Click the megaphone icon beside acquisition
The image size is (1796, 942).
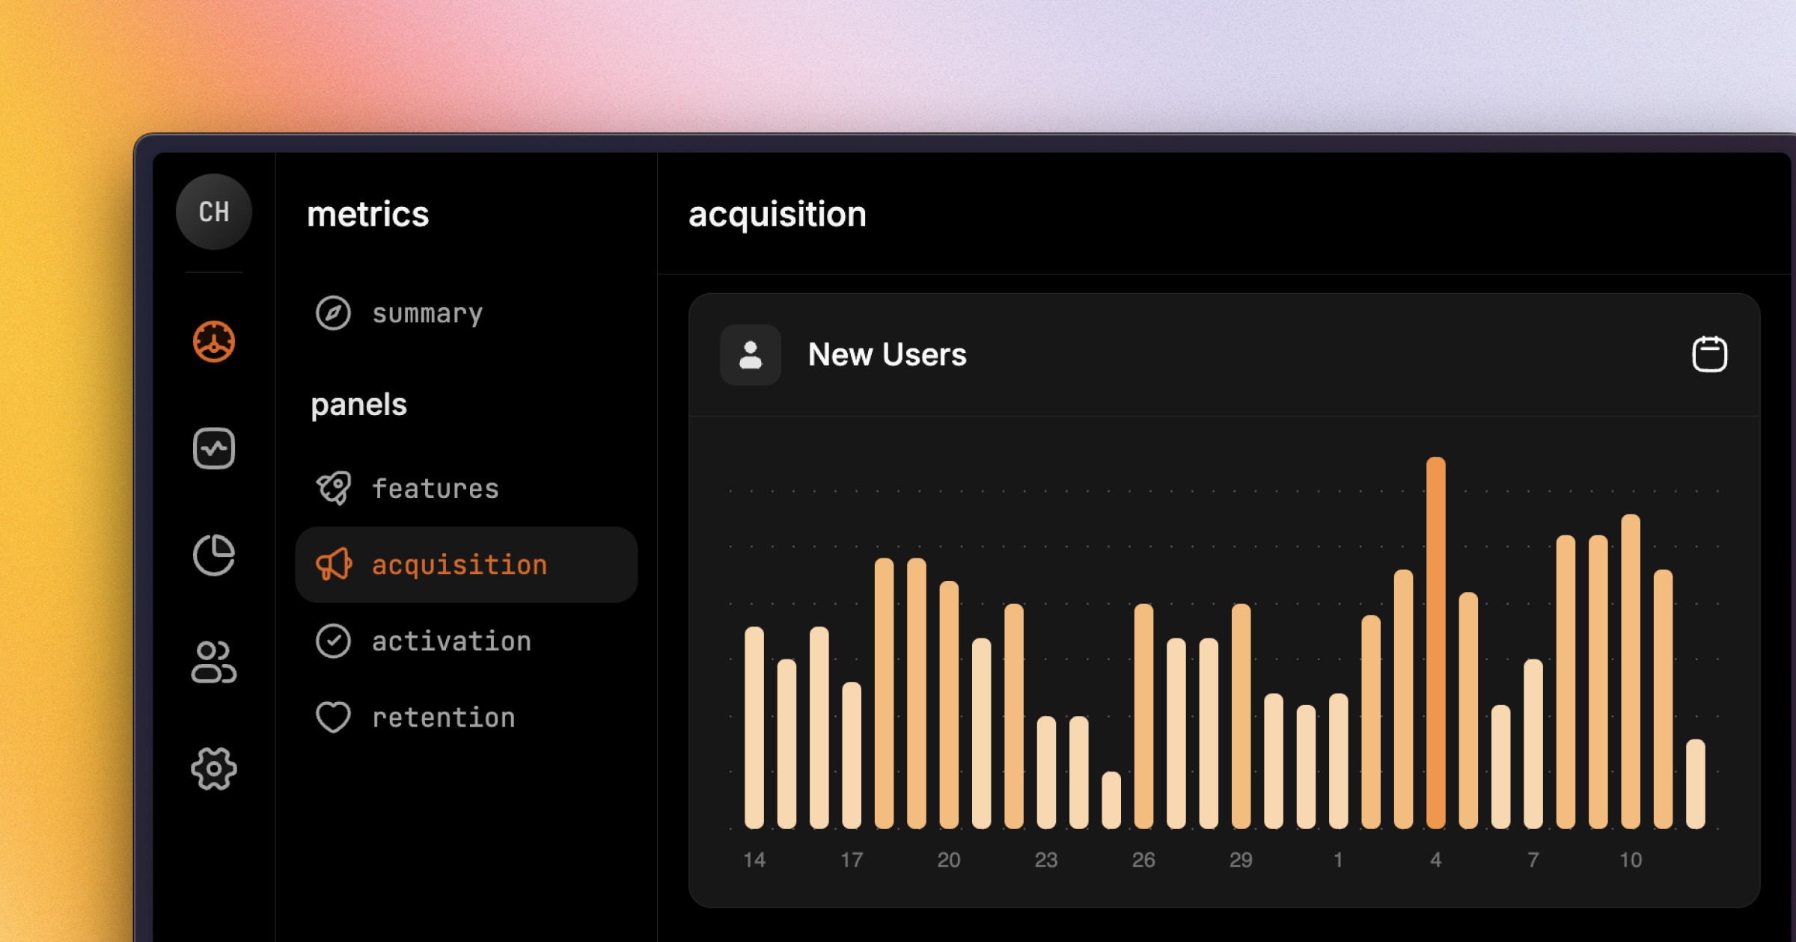point(335,565)
